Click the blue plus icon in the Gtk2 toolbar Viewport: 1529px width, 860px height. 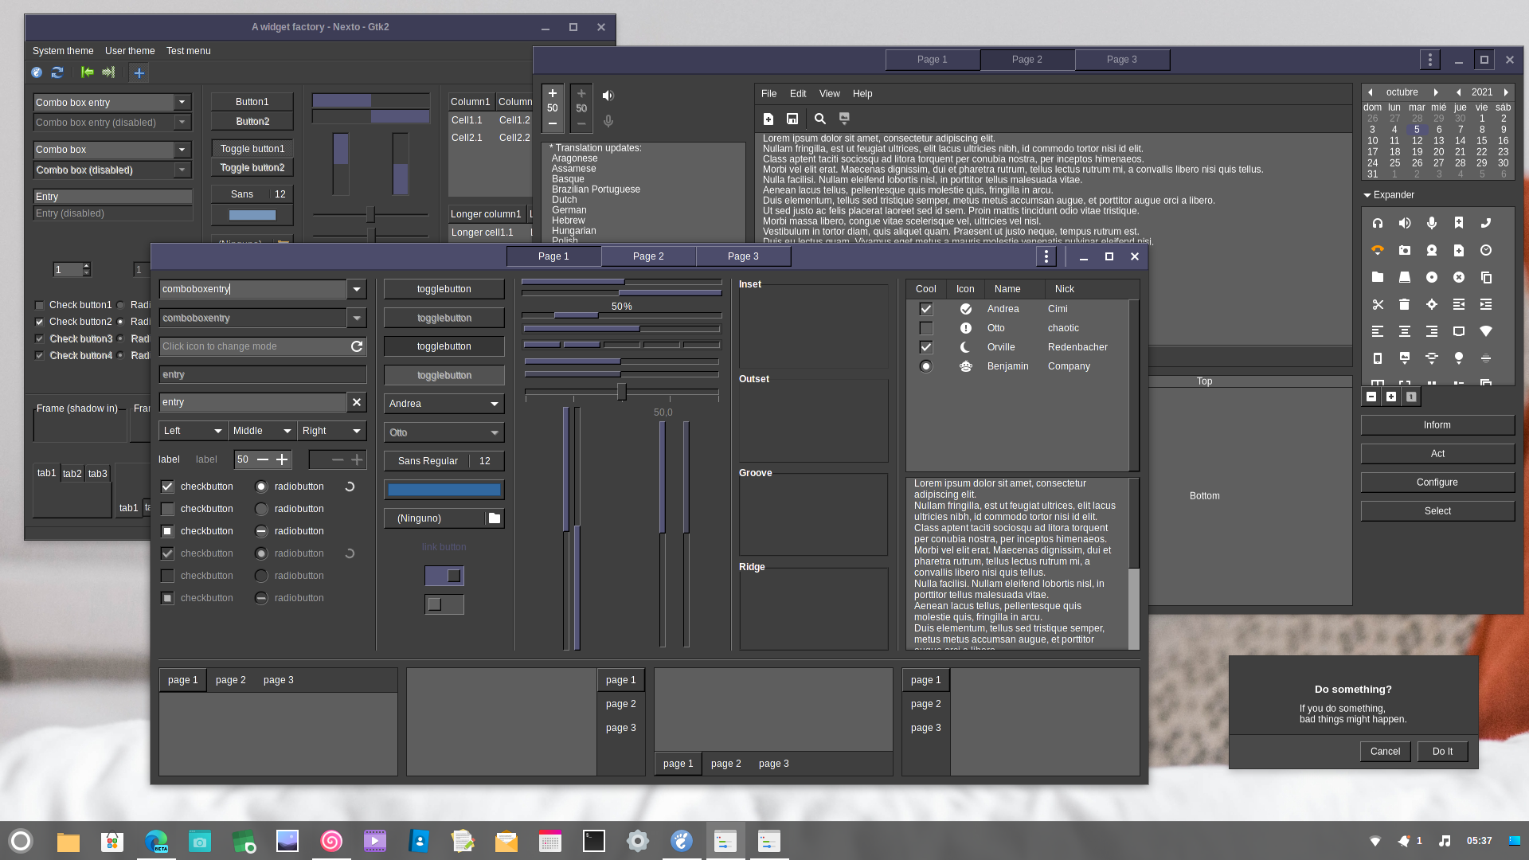pos(139,73)
